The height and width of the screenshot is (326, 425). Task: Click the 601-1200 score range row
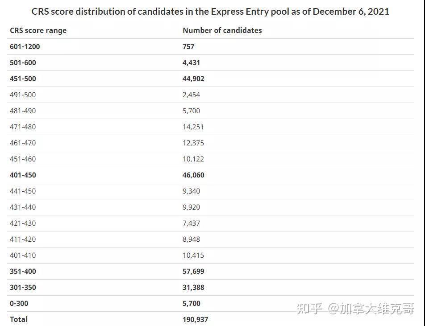(x=211, y=46)
